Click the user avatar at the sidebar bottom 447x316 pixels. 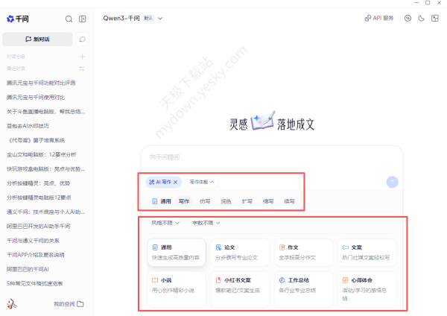[x=12, y=303]
